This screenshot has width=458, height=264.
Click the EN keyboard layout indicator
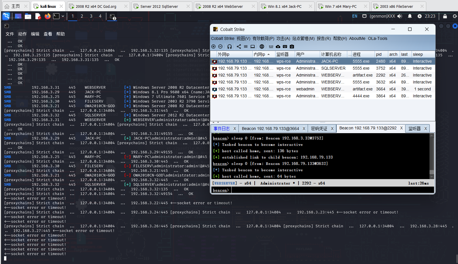coord(355,16)
